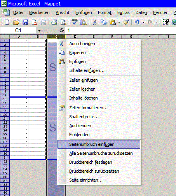Open the Bearbeiten menu
This screenshot has width=176, height=196.
pyautogui.click(x=39, y=12)
